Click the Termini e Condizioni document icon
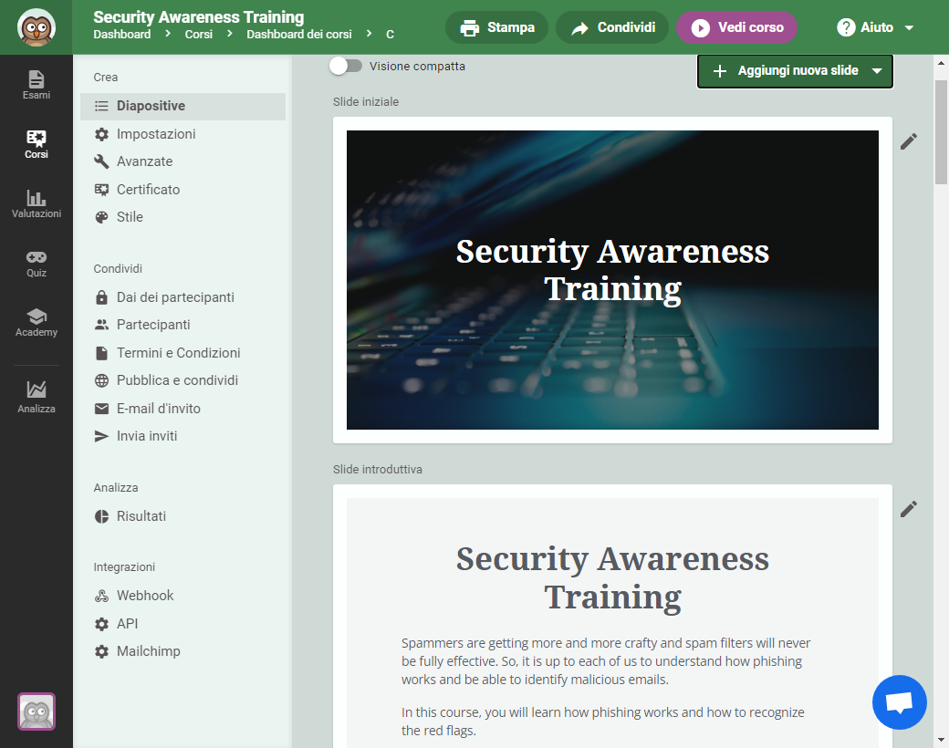The image size is (949, 748). click(x=101, y=353)
